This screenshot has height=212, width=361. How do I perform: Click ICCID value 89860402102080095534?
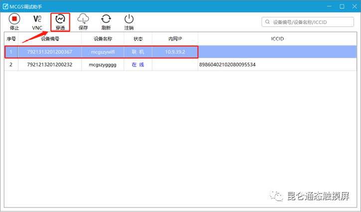coord(227,64)
